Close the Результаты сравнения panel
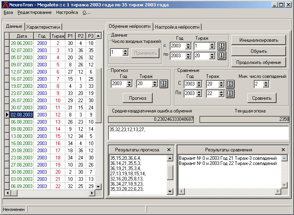 tap(283, 150)
